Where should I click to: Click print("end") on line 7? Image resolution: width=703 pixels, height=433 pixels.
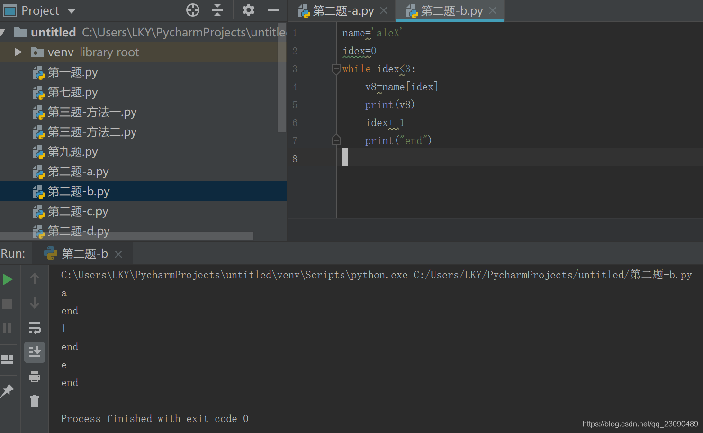coord(398,141)
